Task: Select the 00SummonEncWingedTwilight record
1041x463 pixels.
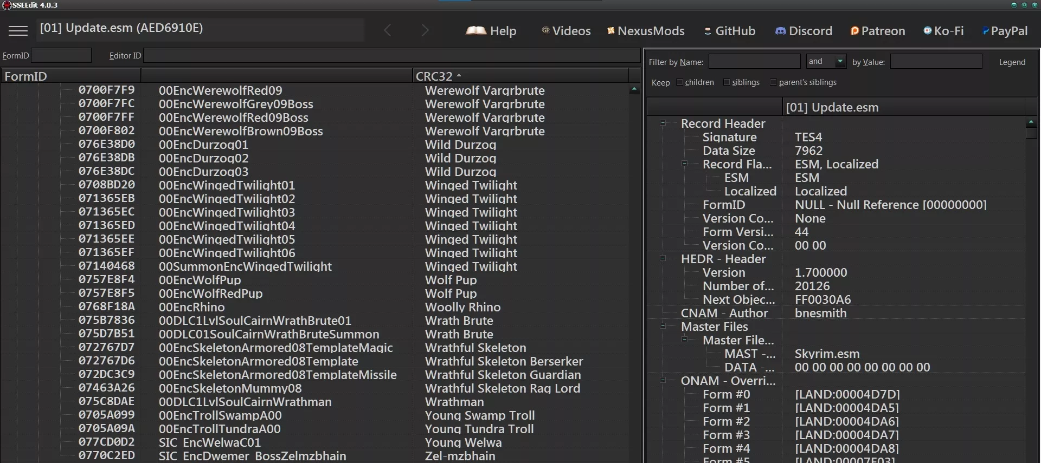Action: 245,266
